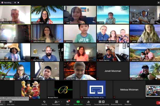Click the green Share Screen icon
The image size is (160, 106).
point(78,102)
